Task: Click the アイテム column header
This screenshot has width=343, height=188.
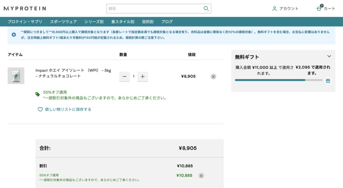Action: coord(15,55)
